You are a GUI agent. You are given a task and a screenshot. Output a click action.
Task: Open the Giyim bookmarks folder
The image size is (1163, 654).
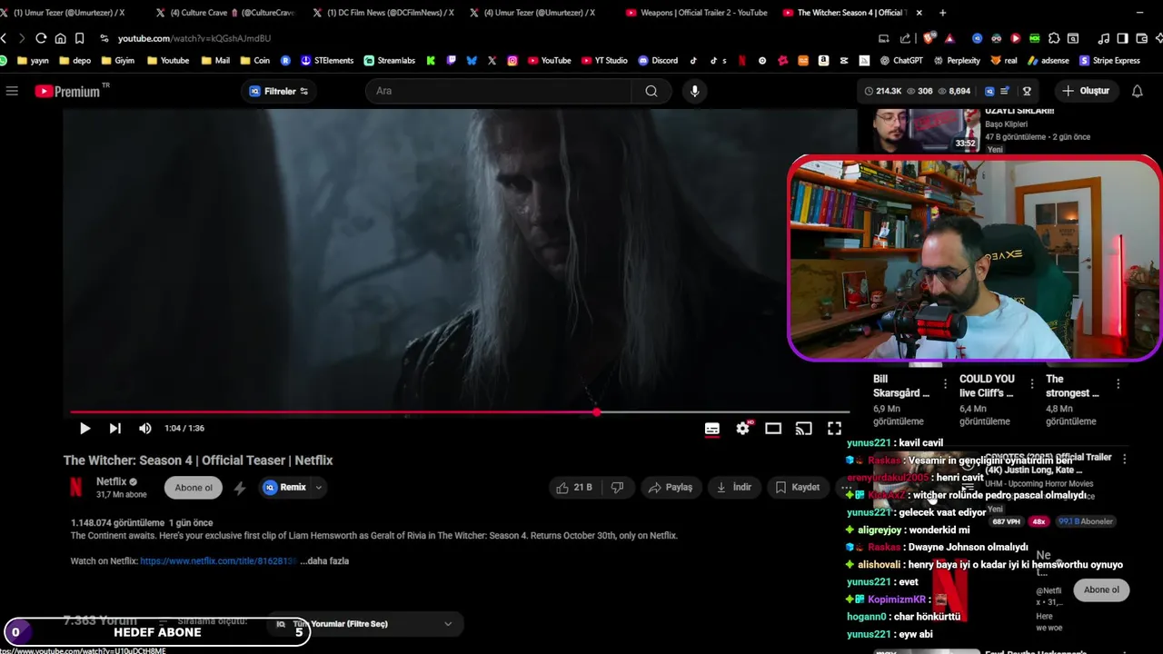pos(118,61)
